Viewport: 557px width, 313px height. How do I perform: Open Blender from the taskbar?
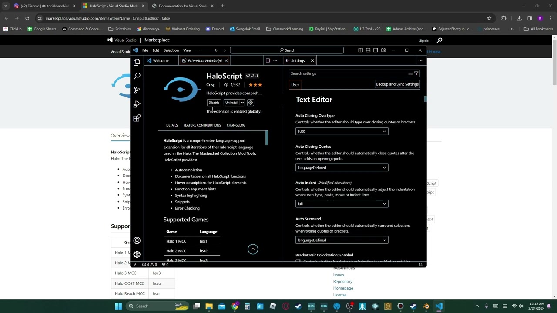[x=426, y=306]
